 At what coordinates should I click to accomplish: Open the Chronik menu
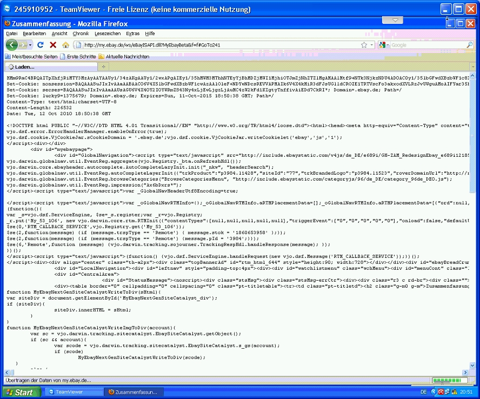pos(81,34)
